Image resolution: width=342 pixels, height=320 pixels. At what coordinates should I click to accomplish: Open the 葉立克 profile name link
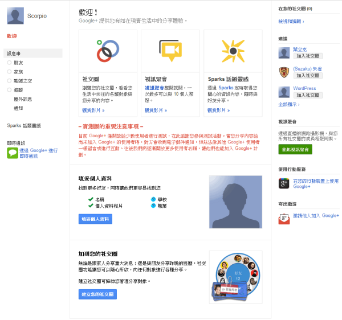click(x=300, y=50)
